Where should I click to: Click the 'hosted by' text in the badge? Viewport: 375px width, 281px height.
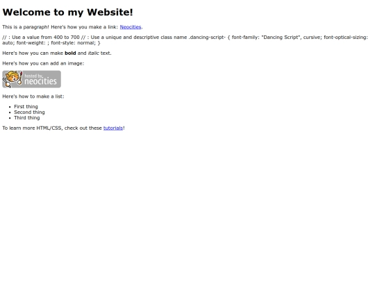click(33, 76)
